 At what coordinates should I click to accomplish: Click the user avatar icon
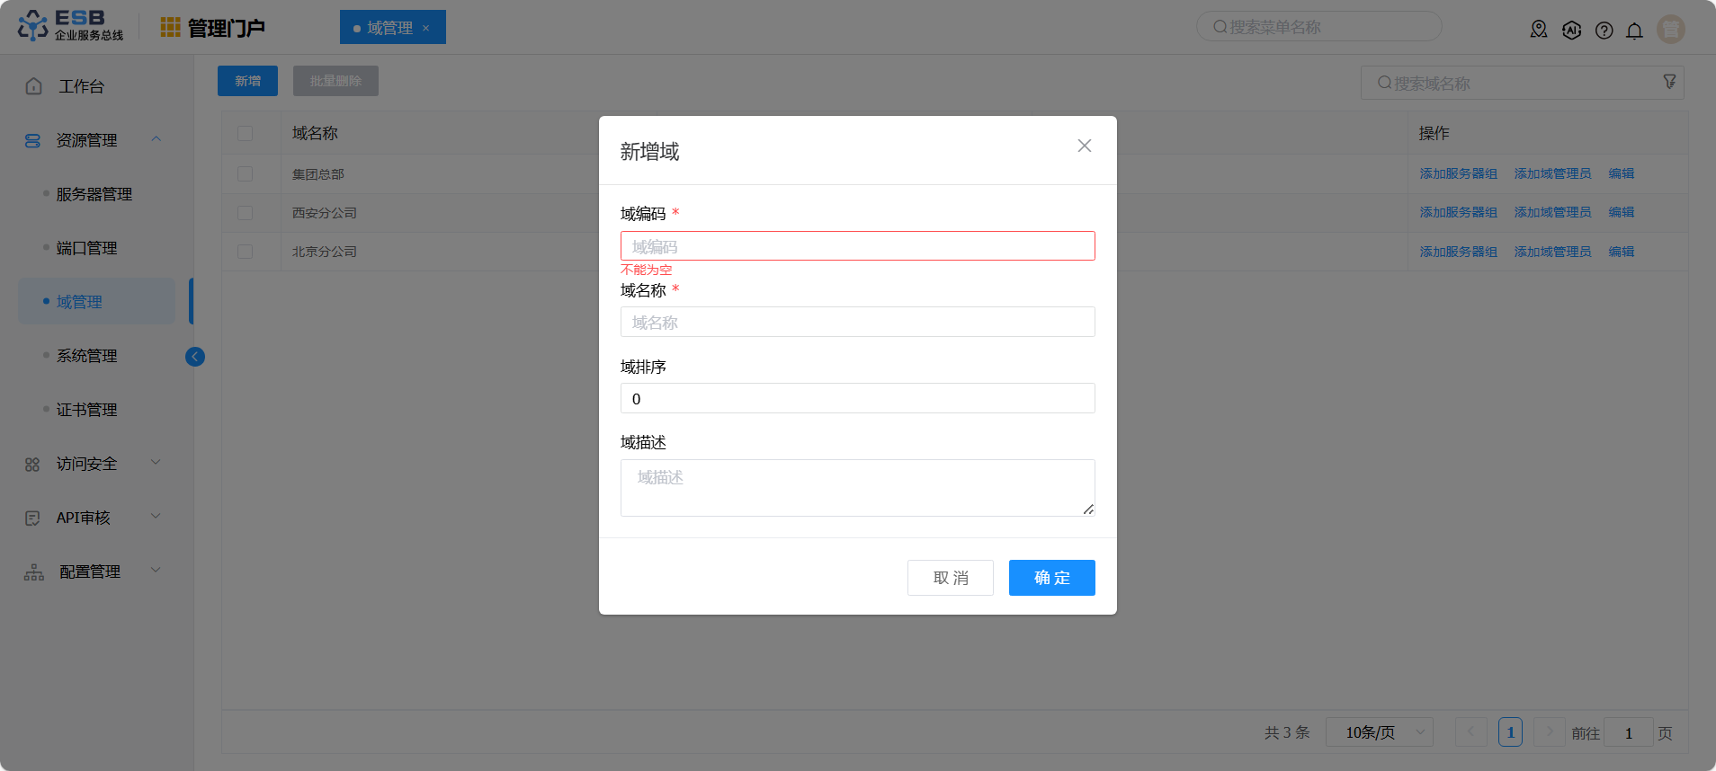coord(1670,30)
